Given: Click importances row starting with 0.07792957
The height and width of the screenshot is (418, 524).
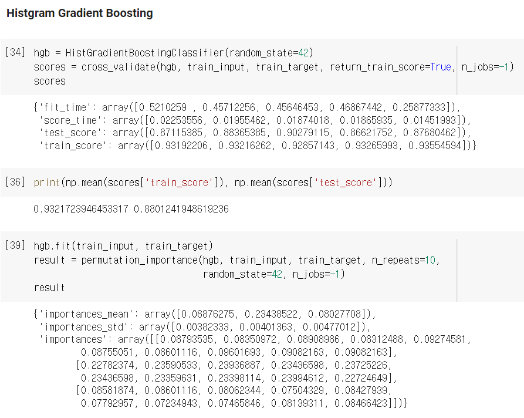Looking at the screenshot, I should pos(244,403).
